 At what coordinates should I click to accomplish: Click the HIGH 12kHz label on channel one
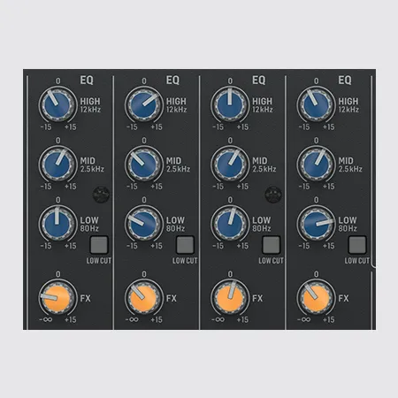[x=90, y=105]
